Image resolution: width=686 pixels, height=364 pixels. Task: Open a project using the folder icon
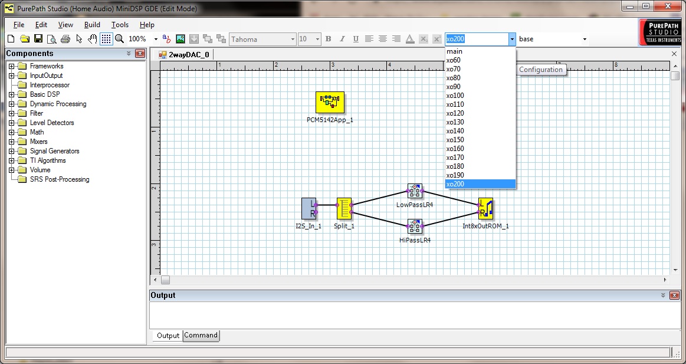[x=25, y=39]
